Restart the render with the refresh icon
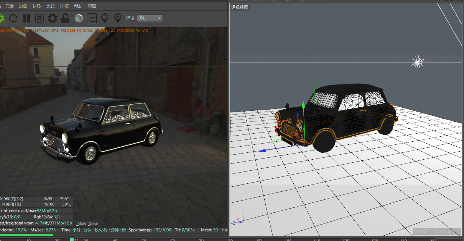The width and height of the screenshot is (464, 241). coord(13,18)
